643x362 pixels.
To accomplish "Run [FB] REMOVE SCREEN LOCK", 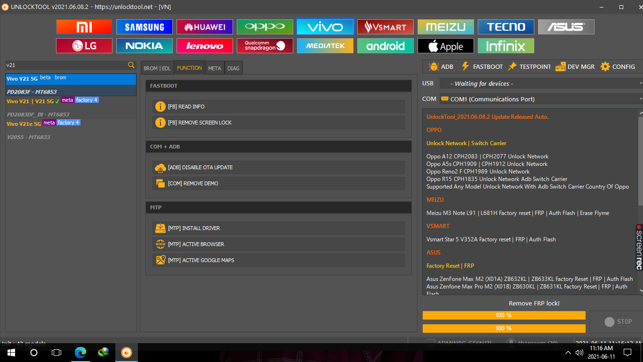I will click(x=279, y=123).
